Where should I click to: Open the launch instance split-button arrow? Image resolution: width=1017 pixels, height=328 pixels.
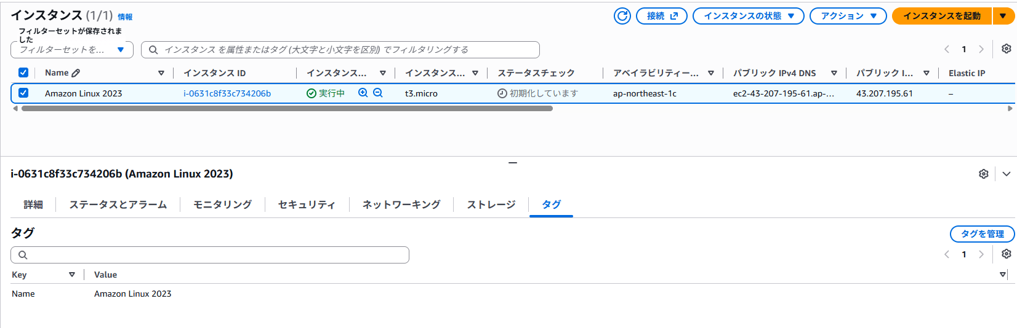click(x=1003, y=16)
